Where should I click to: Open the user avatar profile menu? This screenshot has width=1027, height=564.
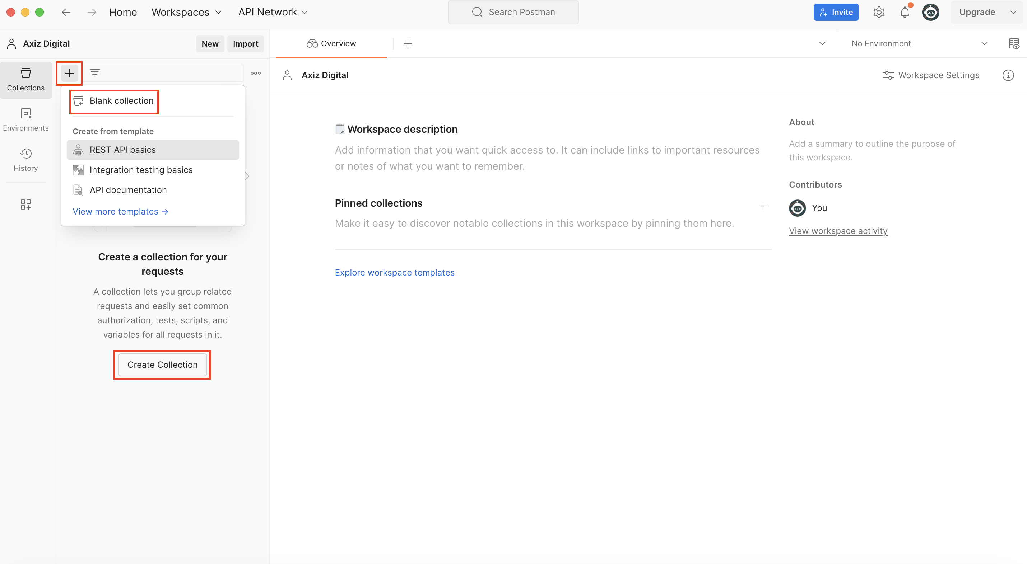(930, 12)
